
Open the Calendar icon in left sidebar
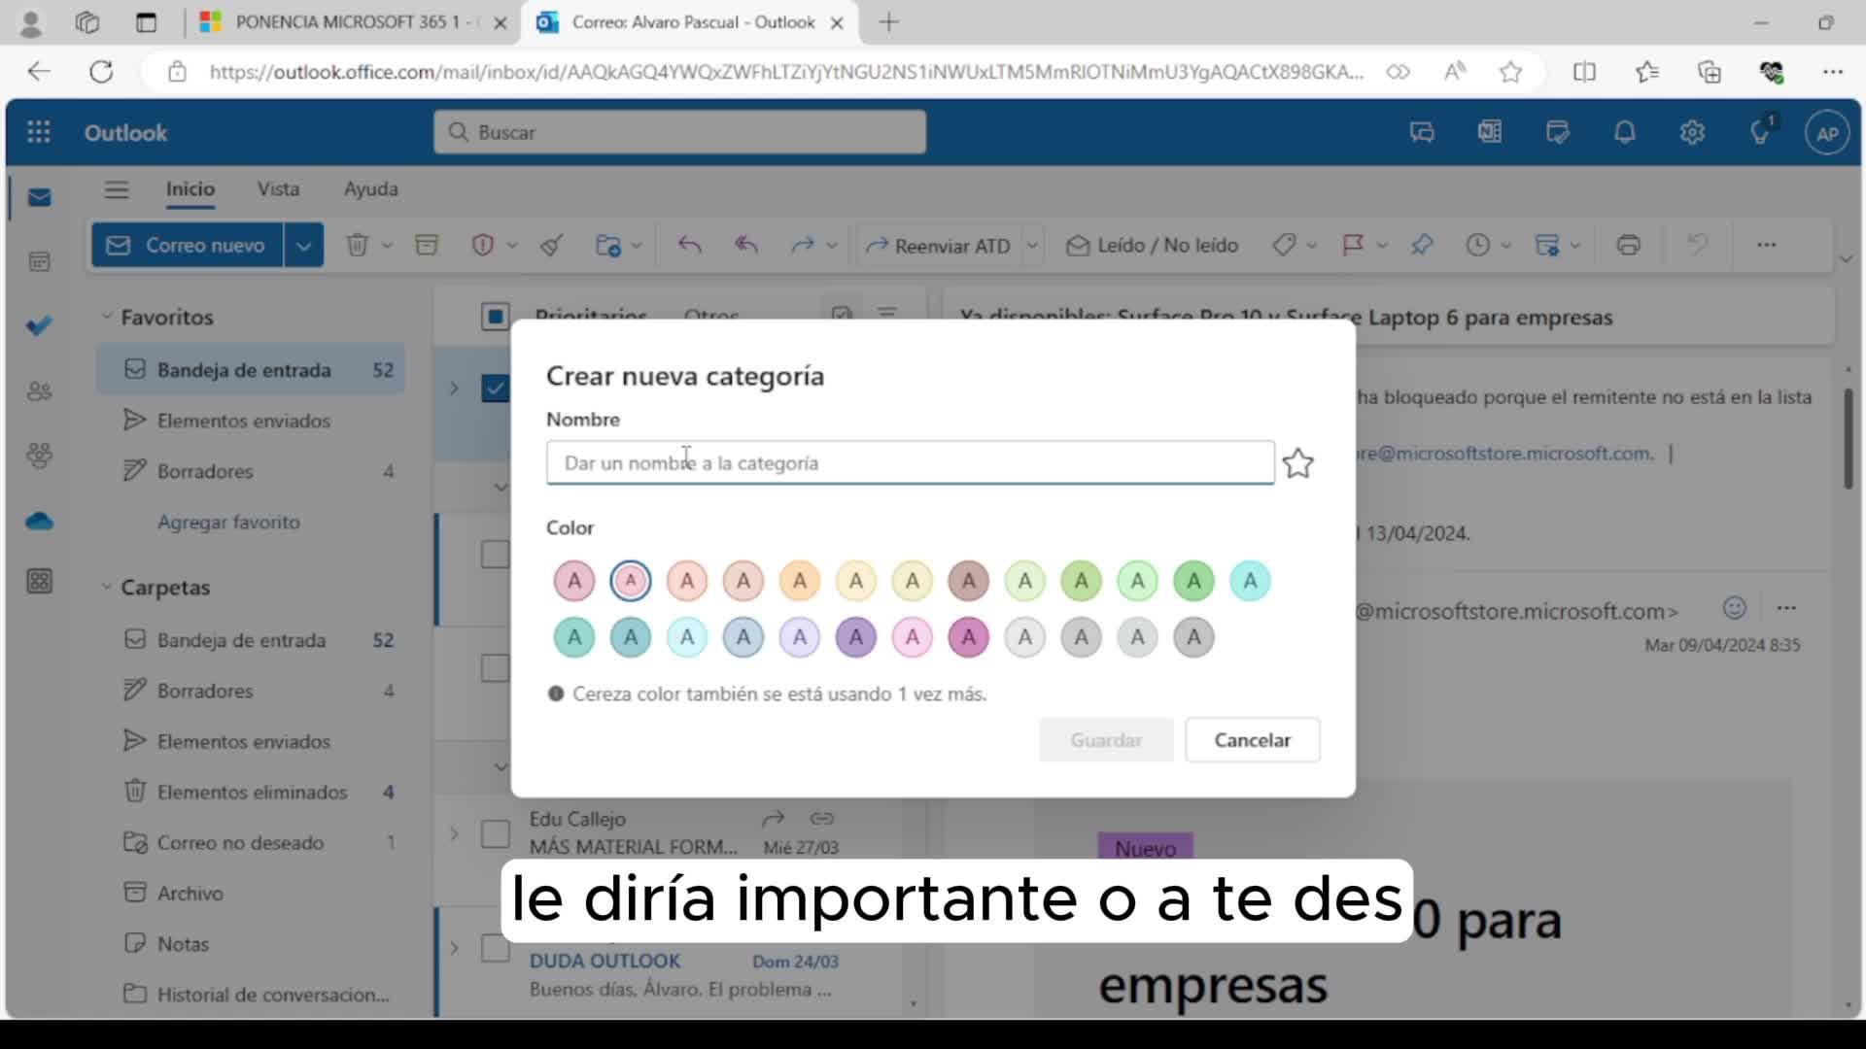click(x=39, y=261)
